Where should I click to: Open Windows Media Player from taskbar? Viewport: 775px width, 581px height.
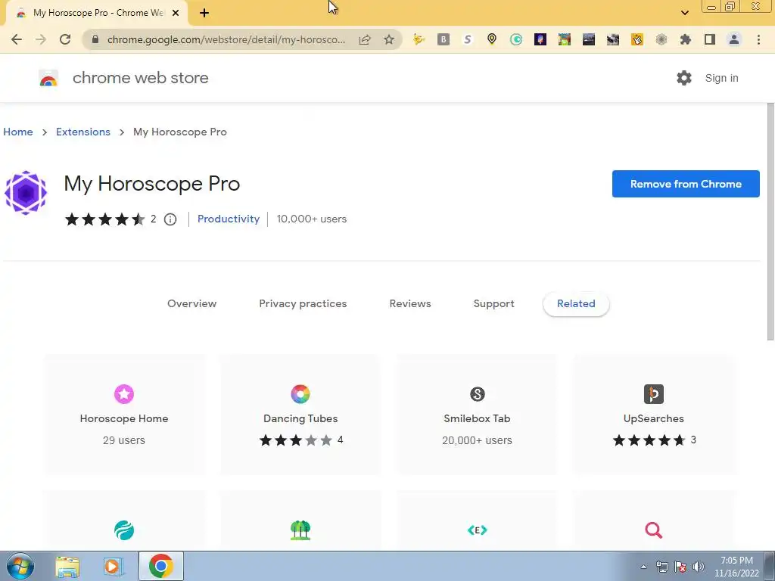pos(114,566)
